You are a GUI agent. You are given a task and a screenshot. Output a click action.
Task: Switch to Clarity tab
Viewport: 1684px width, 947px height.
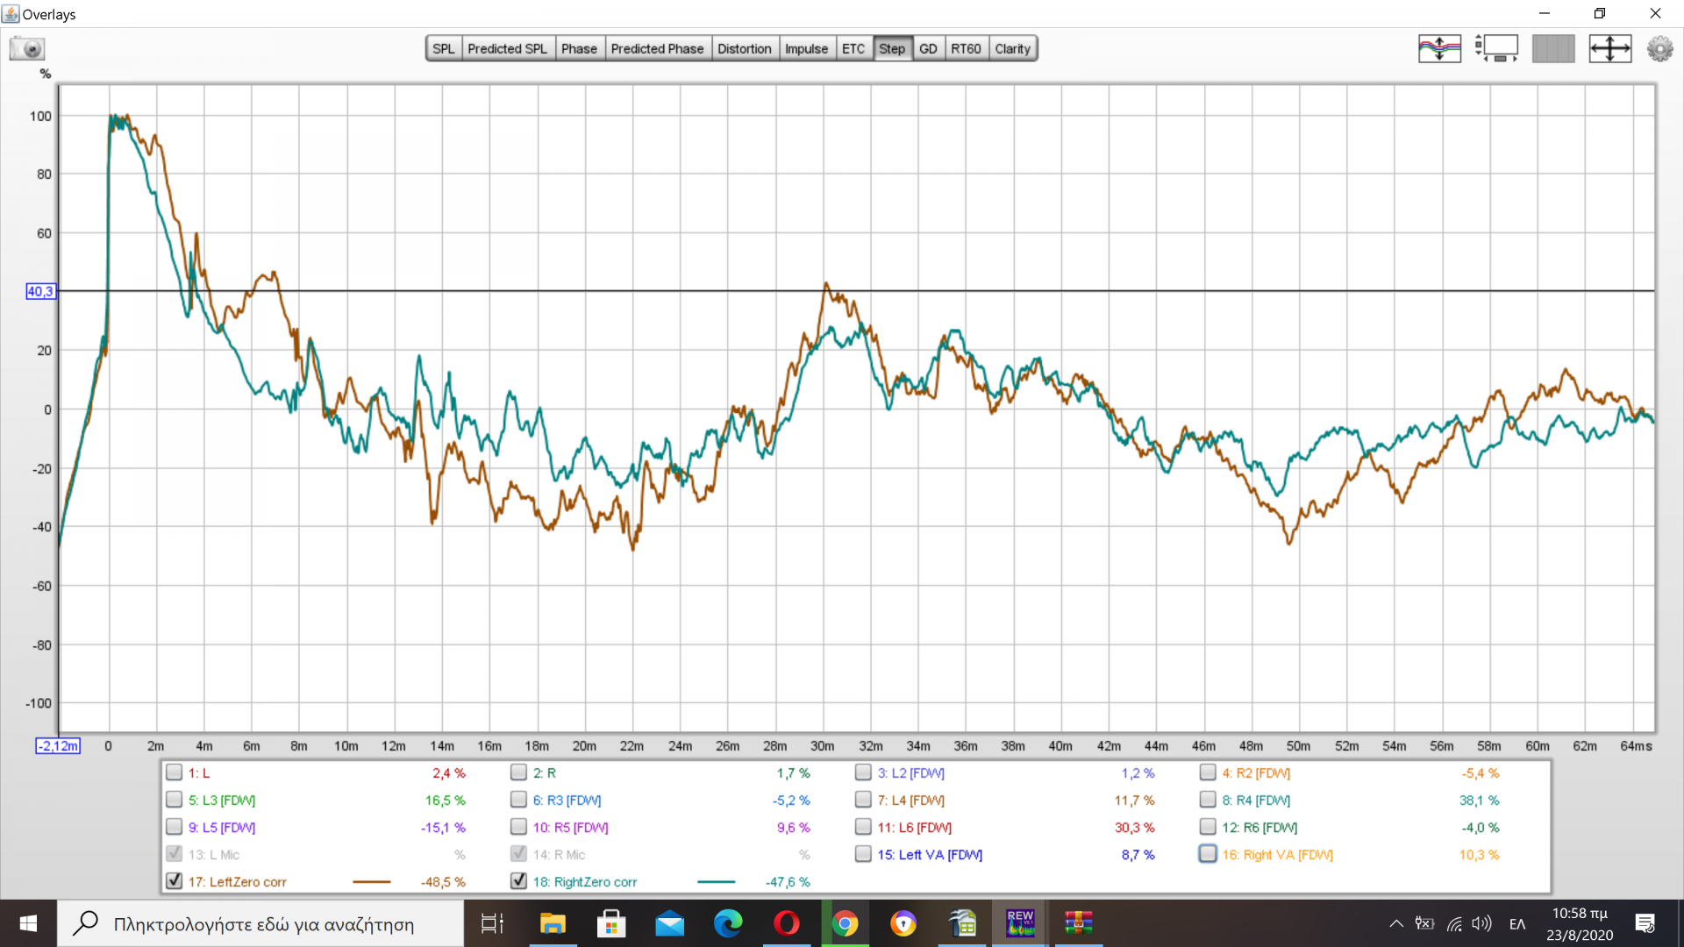tap(1013, 49)
